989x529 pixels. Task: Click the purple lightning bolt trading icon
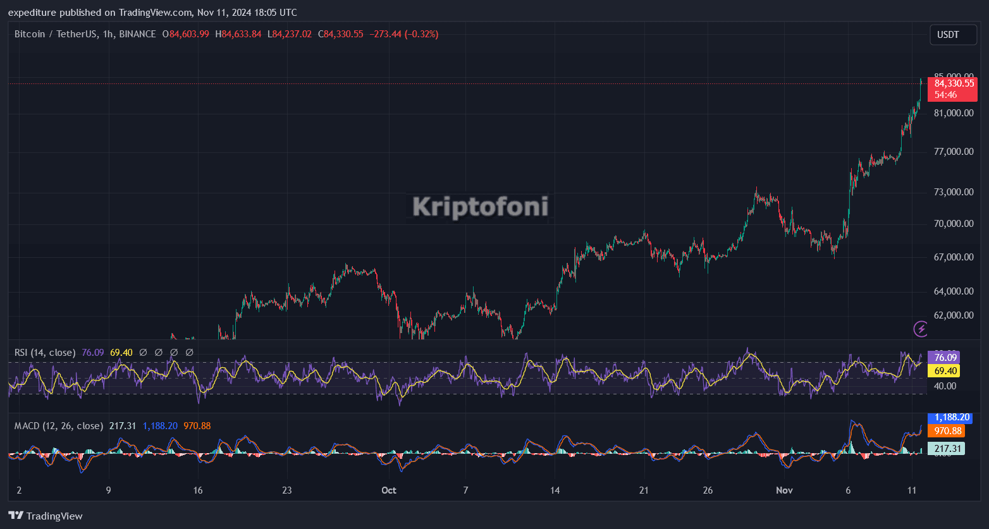[x=921, y=329]
